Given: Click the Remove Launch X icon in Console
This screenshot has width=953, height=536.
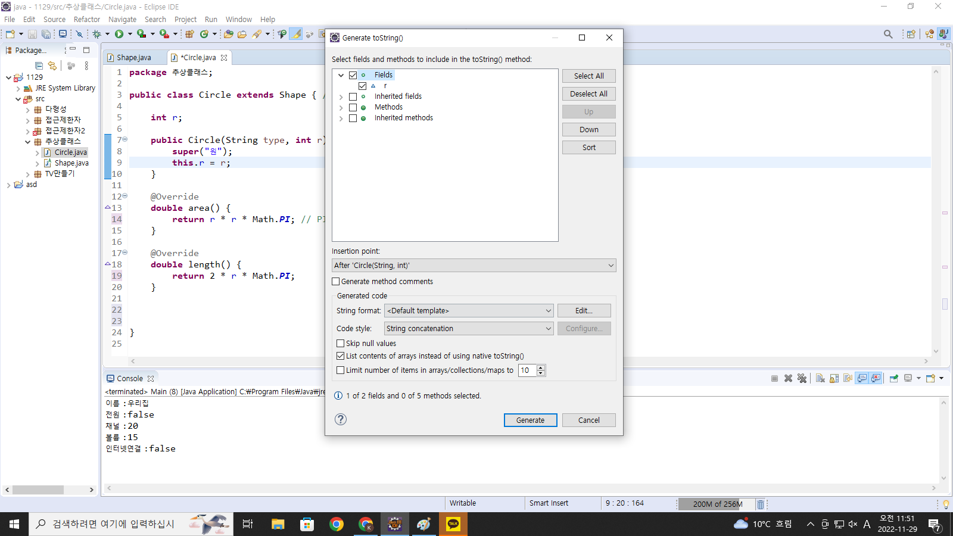Looking at the screenshot, I should (x=788, y=378).
